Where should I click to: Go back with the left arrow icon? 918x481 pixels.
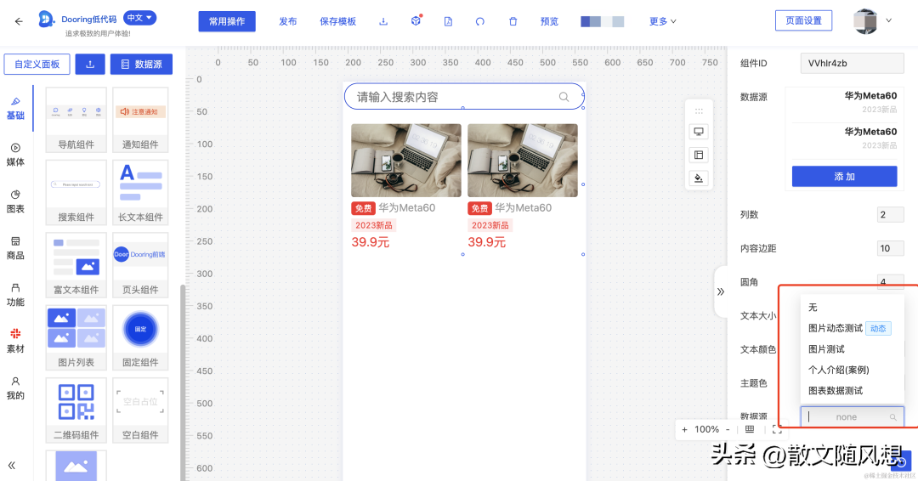click(19, 21)
